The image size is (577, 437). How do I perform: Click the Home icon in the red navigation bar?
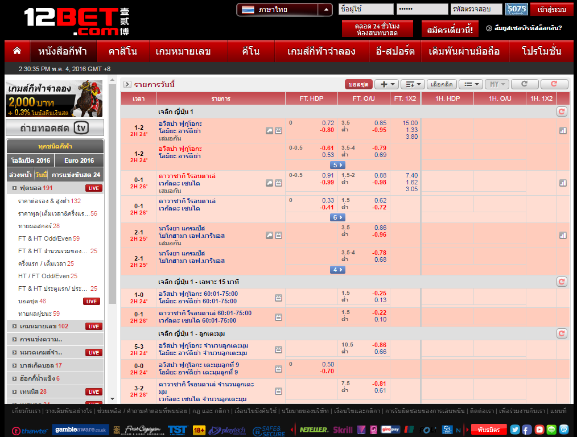point(17,51)
